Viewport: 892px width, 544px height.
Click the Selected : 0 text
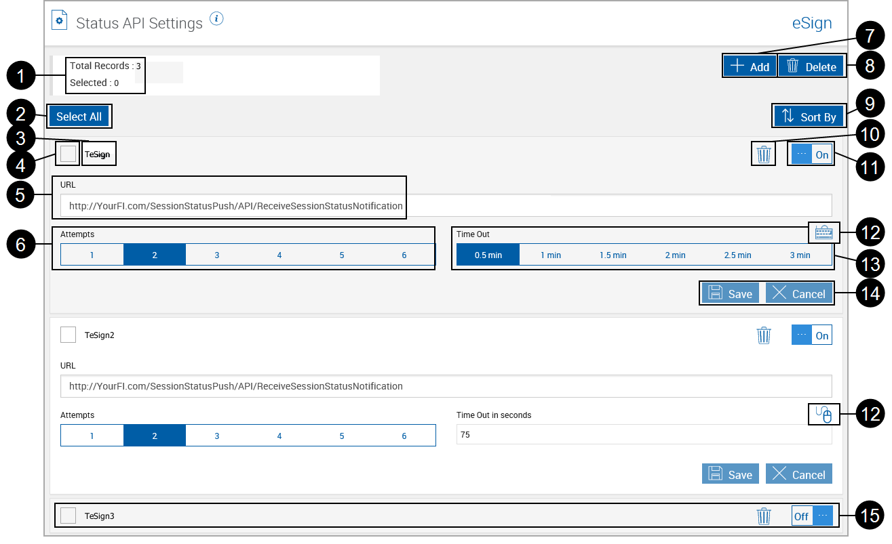click(x=94, y=83)
